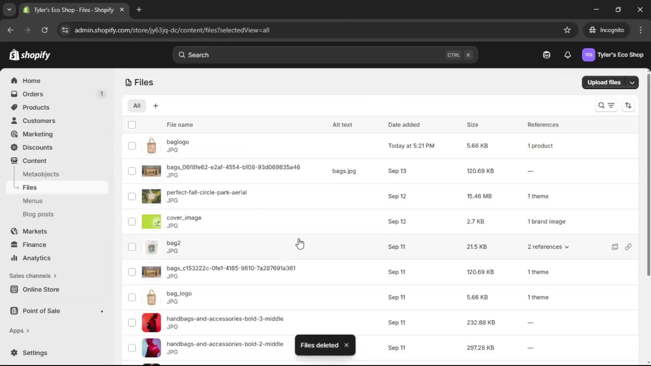Switch to the All files tab
Screen dimensions: 651x366
[137, 105]
